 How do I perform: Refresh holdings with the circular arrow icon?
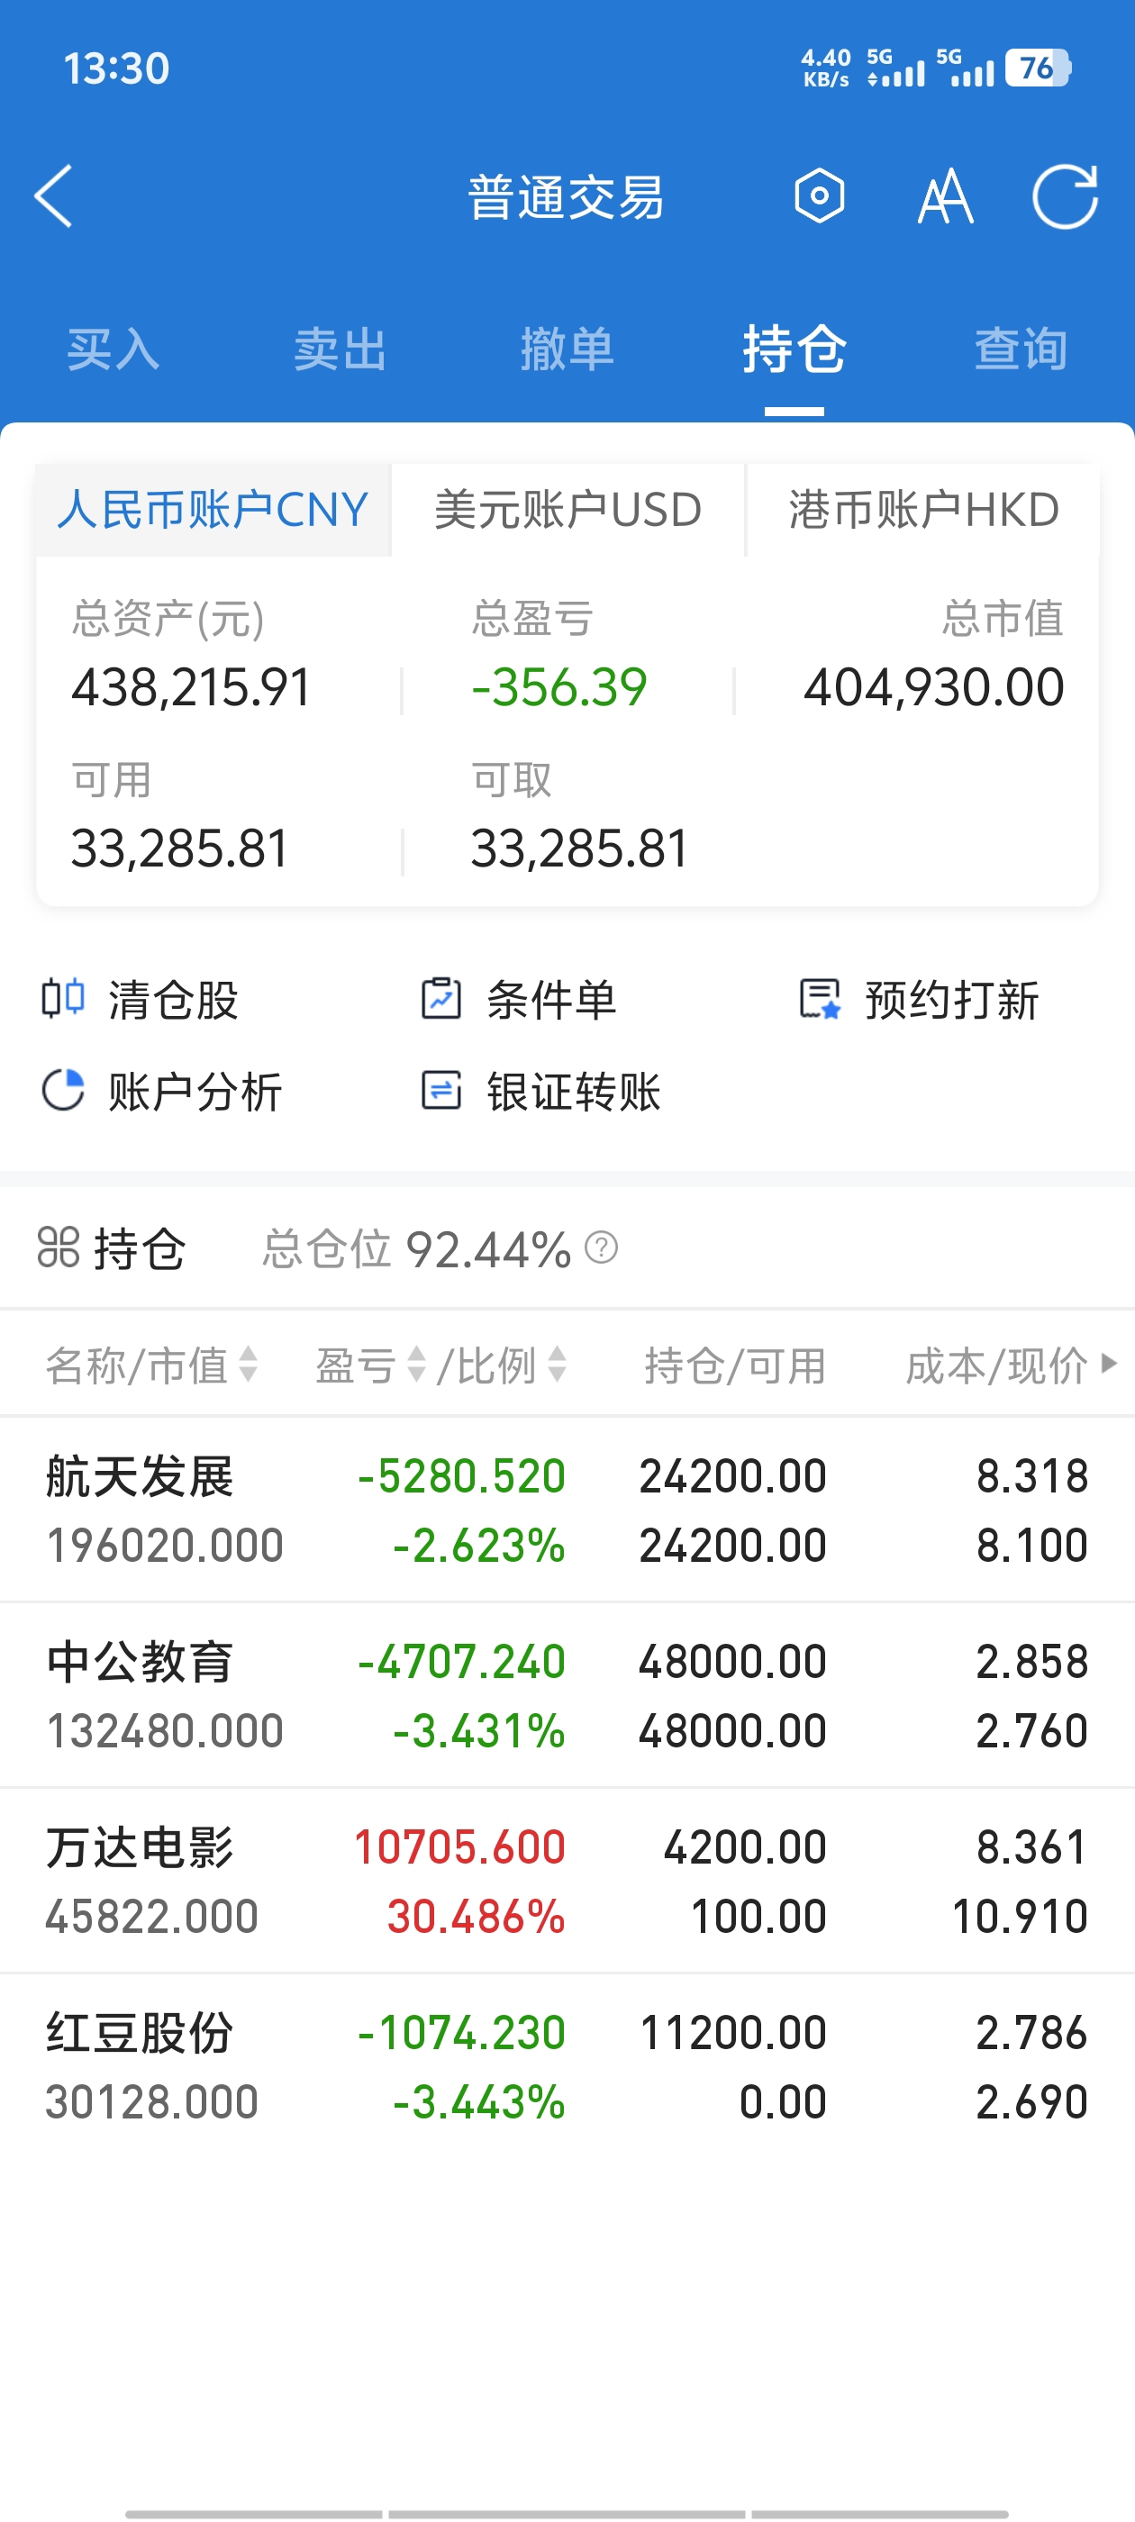pos(1066,195)
